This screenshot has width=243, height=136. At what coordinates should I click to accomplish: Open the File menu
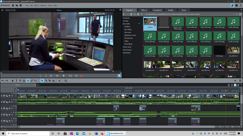27,6
